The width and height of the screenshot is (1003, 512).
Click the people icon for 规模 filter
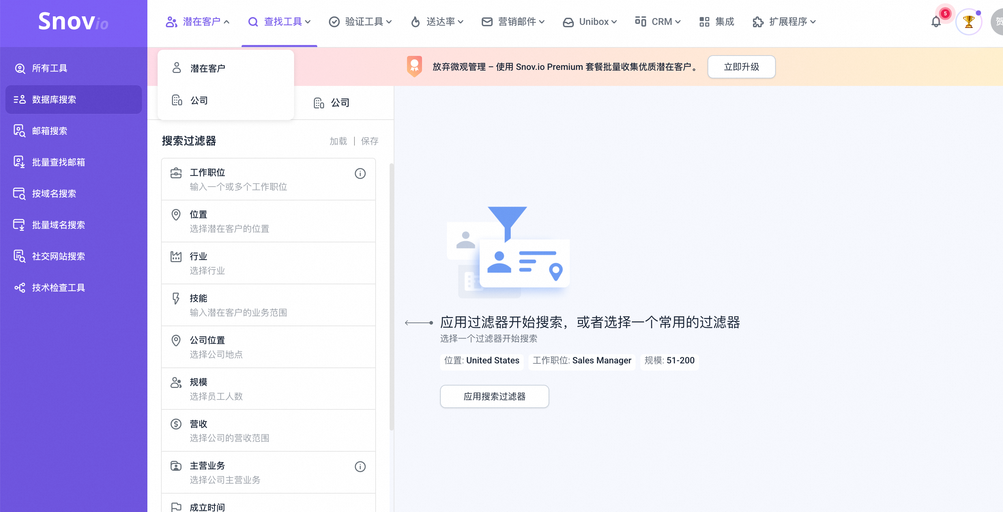coord(176,382)
